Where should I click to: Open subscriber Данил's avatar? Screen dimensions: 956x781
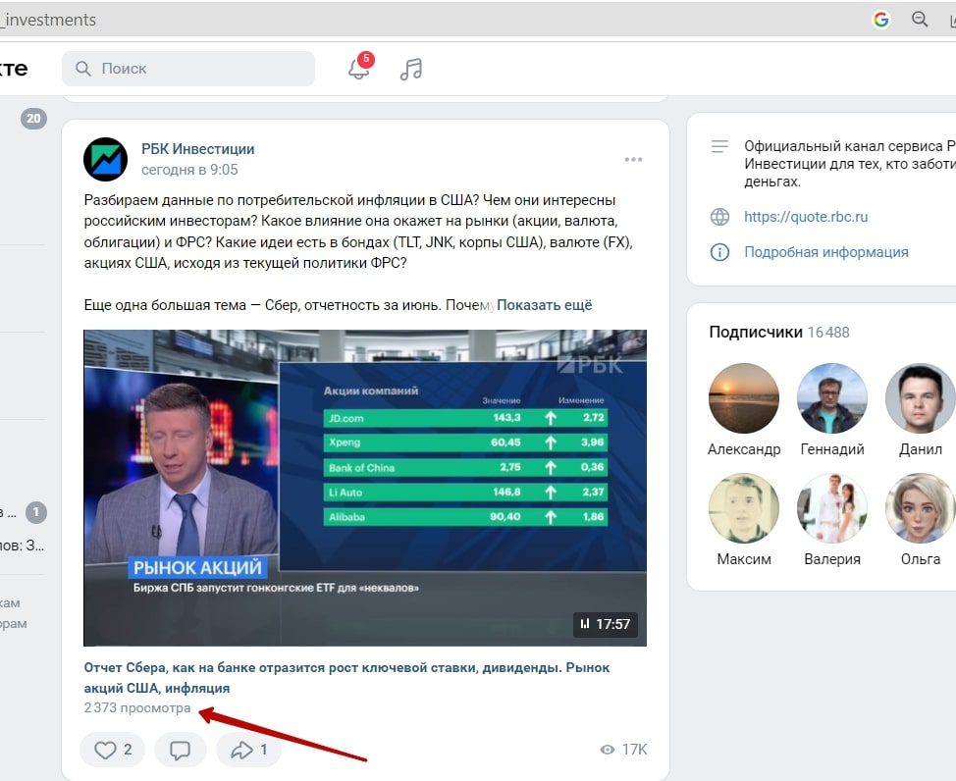coord(920,398)
